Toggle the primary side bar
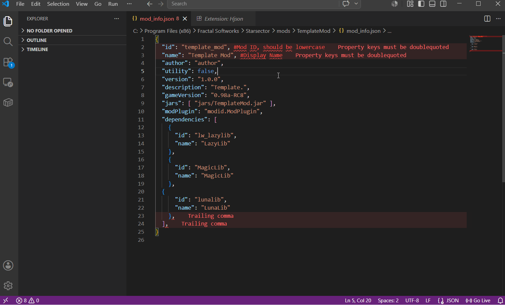 click(x=421, y=4)
